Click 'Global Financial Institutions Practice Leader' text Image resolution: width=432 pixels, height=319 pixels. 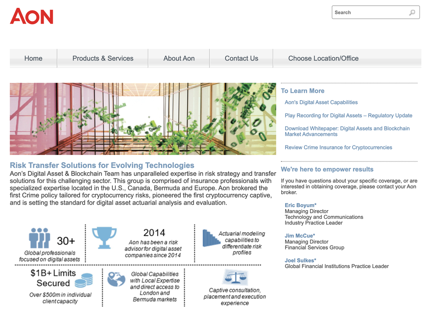[x=337, y=266]
